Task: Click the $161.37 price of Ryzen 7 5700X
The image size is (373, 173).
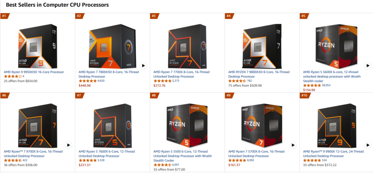Action: (x=234, y=165)
